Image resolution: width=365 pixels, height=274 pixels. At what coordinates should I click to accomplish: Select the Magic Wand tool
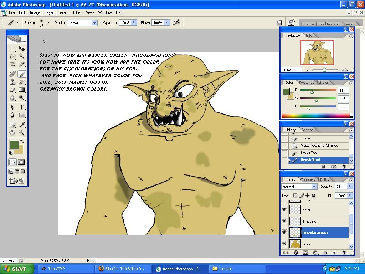pyautogui.click(x=22, y=56)
